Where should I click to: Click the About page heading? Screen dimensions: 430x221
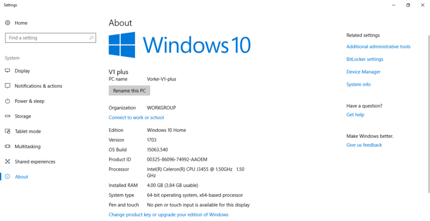coord(120,23)
